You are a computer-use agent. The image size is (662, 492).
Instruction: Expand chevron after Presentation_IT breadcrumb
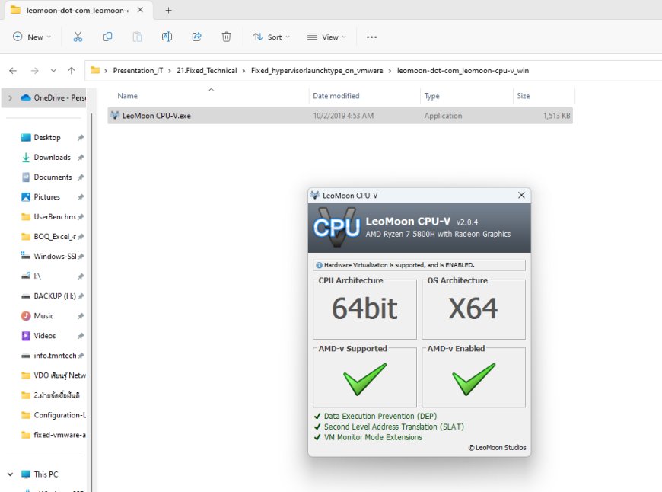click(x=170, y=71)
